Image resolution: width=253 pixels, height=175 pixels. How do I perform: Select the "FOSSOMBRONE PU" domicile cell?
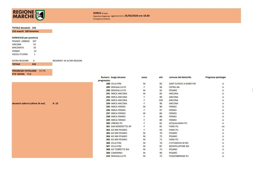pyautogui.click(x=178, y=156)
